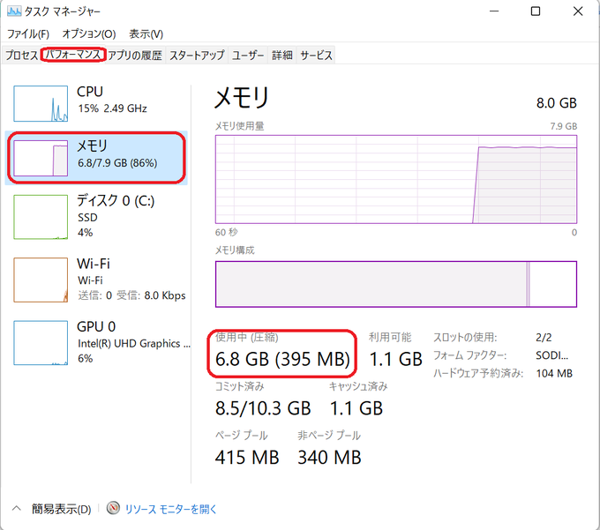Viewport: 600px width, 530px height.
Task: Switch to the 詳細 tab
Action: point(281,55)
